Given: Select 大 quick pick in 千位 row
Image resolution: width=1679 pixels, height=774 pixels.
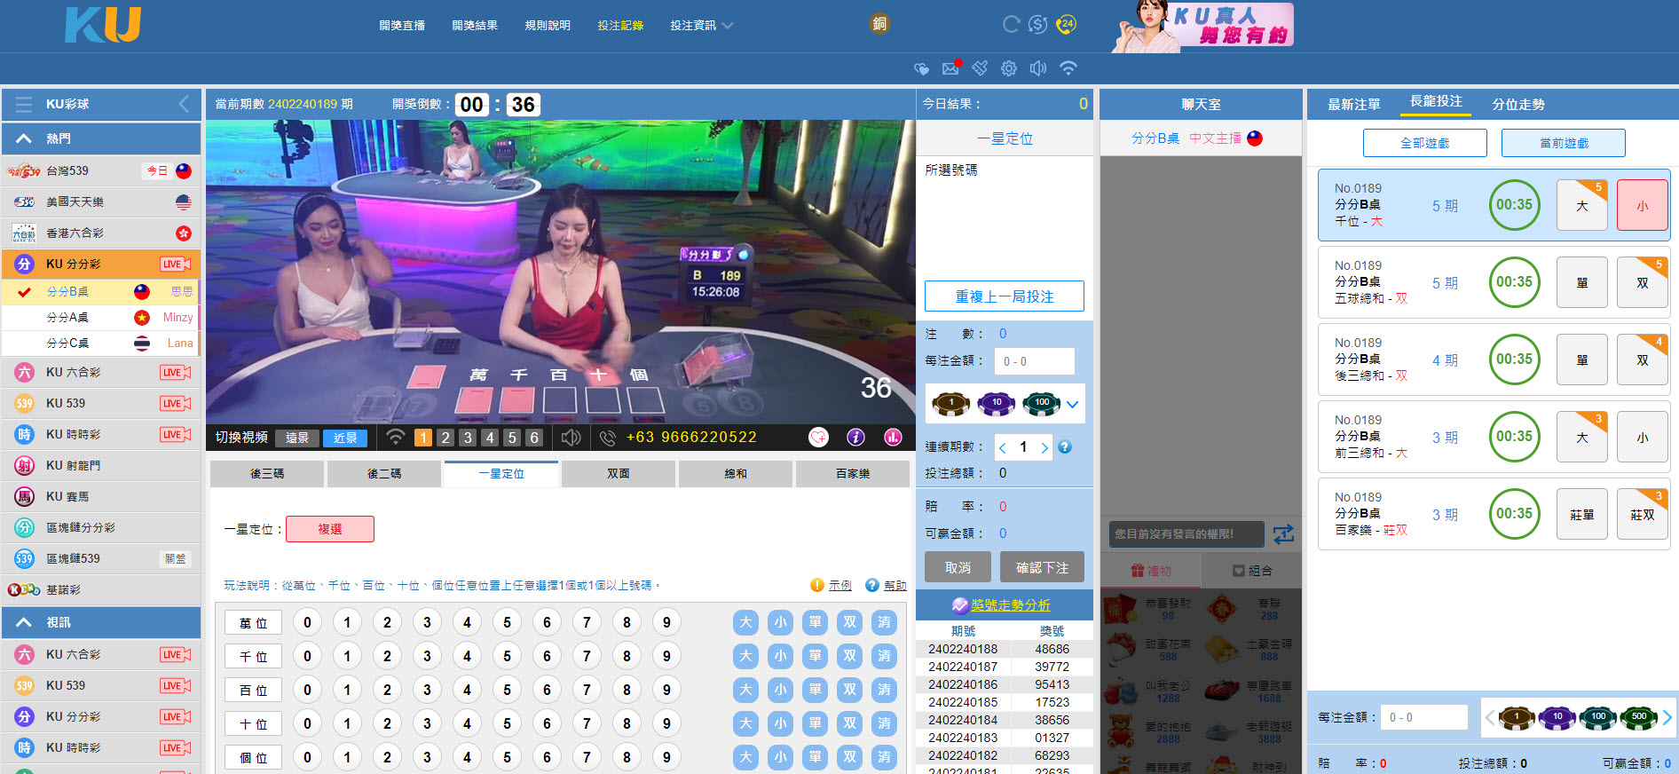Looking at the screenshot, I should tap(745, 656).
